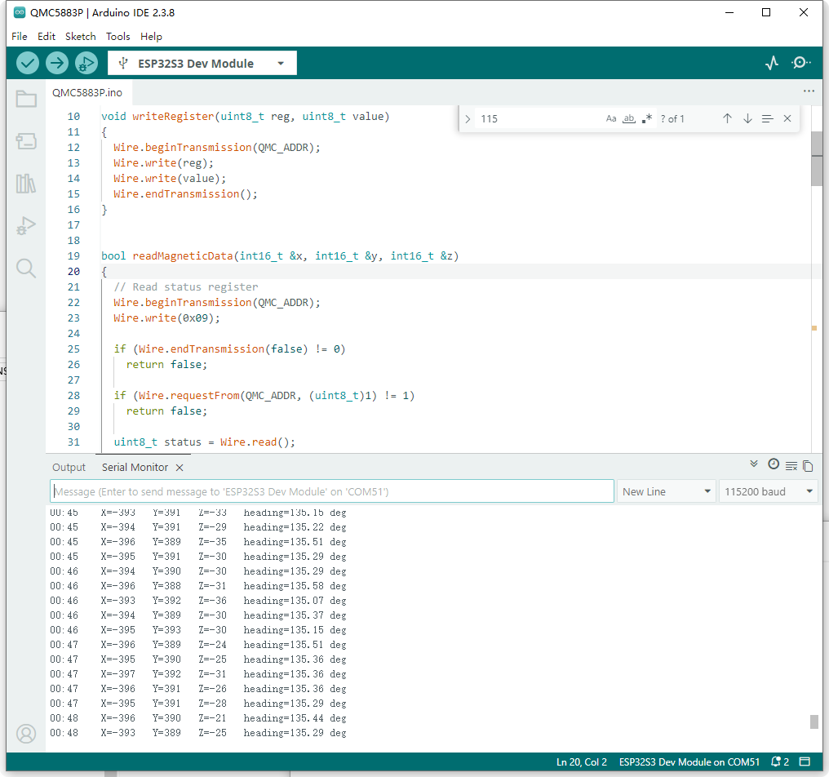The height and width of the screenshot is (777, 829).
Task: Toggle Match Case in find
Action: pos(611,118)
